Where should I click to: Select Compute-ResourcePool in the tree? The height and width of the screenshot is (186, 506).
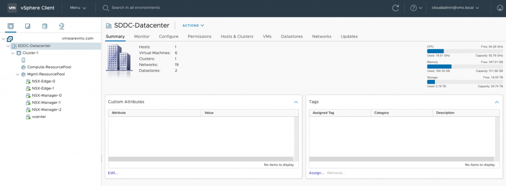pos(49,67)
